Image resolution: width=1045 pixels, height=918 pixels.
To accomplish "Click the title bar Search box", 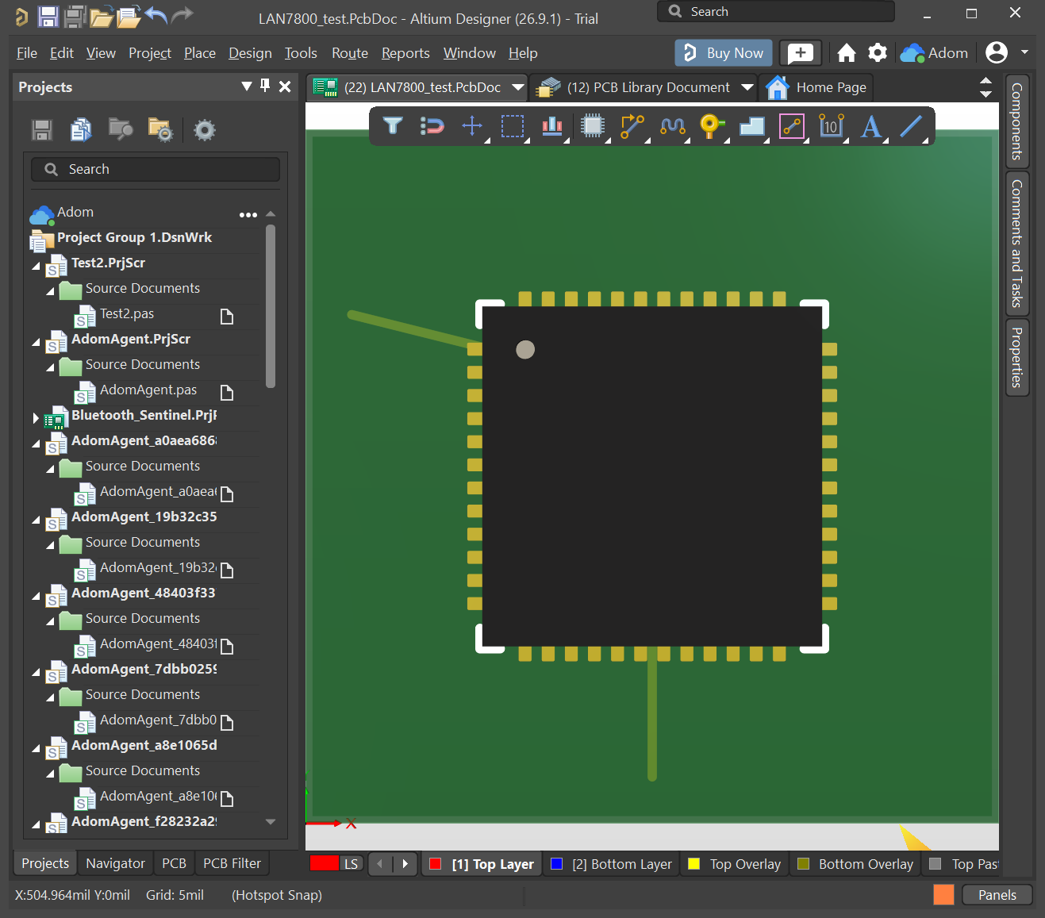I will pos(775,12).
